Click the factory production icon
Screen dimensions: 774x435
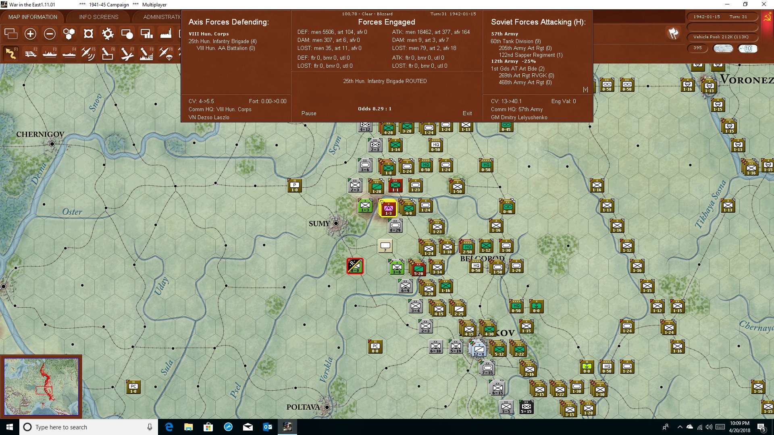(166, 34)
